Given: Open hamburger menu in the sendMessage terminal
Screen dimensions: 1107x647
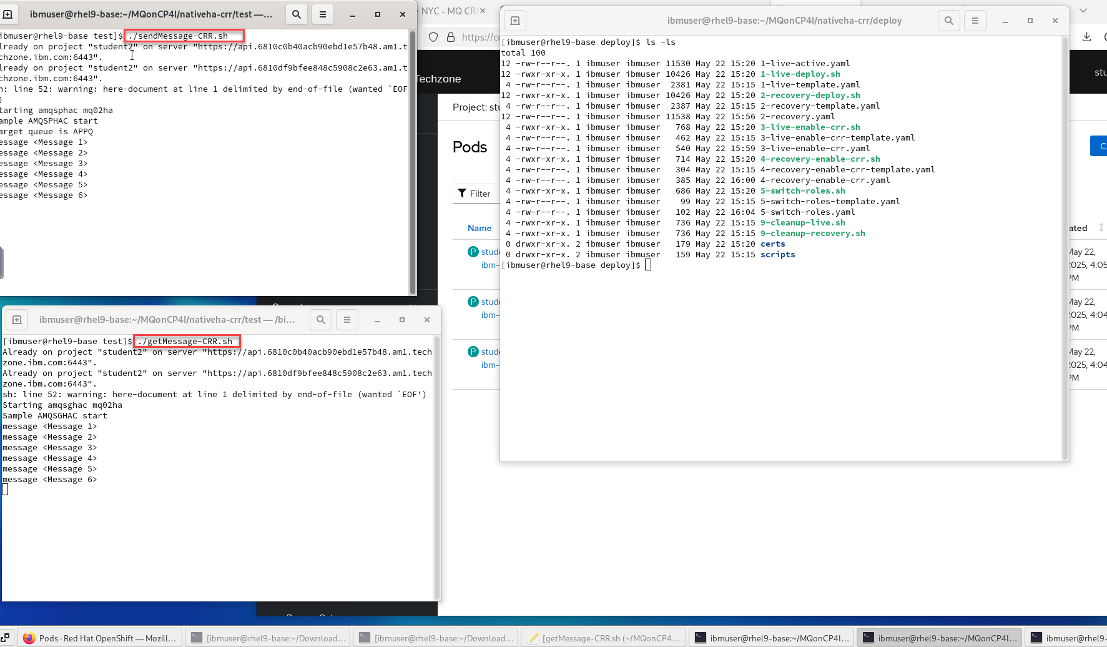Looking at the screenshot, I should 323,14.
